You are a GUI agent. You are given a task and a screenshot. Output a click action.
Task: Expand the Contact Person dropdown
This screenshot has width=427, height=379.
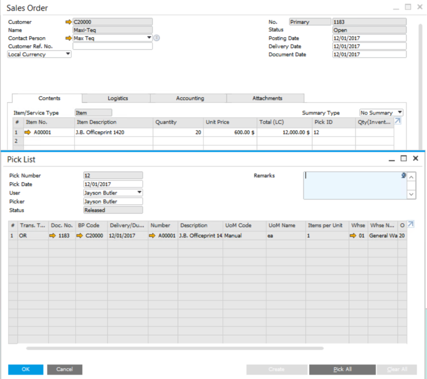coord(149,38)
